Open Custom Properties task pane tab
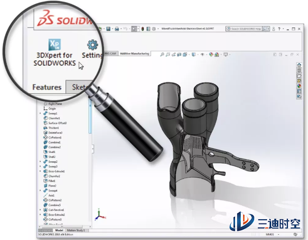308x240 pixels. click(x=299, y=91)
